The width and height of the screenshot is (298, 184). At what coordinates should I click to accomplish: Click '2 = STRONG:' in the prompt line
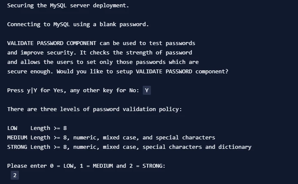point(147,166)
